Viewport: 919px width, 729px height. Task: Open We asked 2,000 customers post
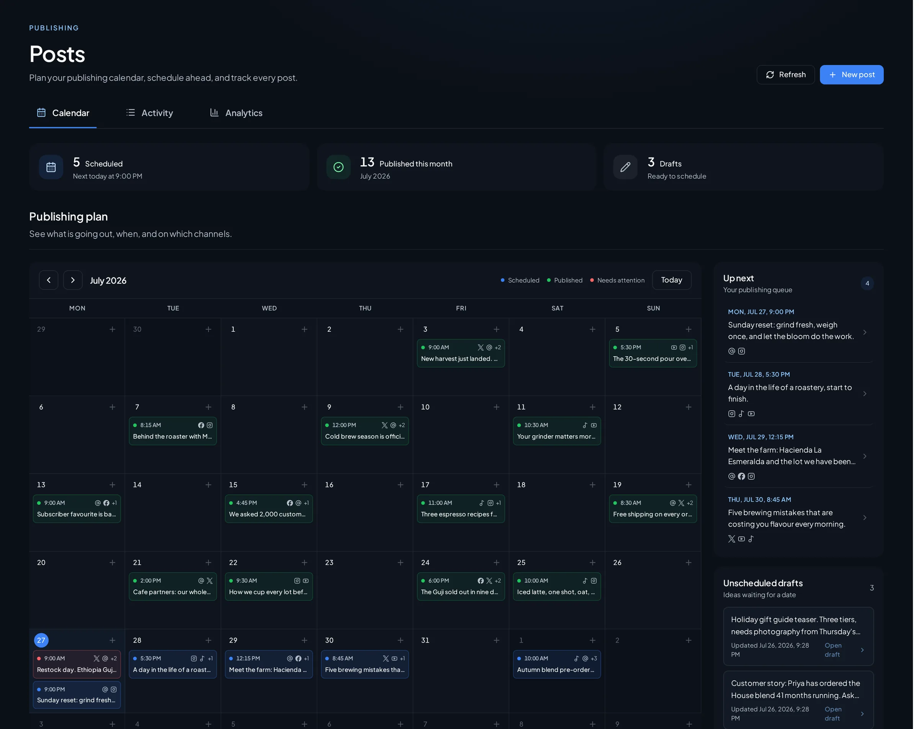click(x=269, y=509)
